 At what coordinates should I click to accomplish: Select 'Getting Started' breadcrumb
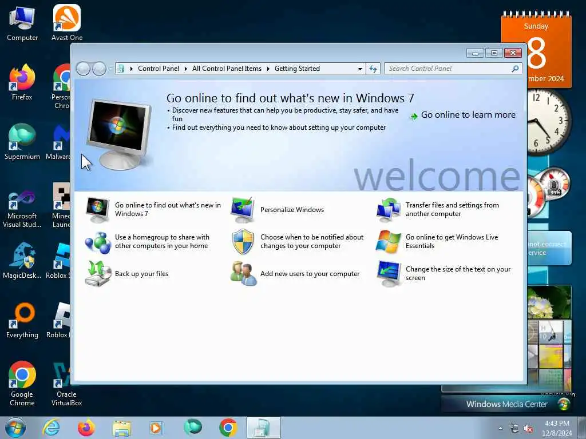(x=297, y=69)
